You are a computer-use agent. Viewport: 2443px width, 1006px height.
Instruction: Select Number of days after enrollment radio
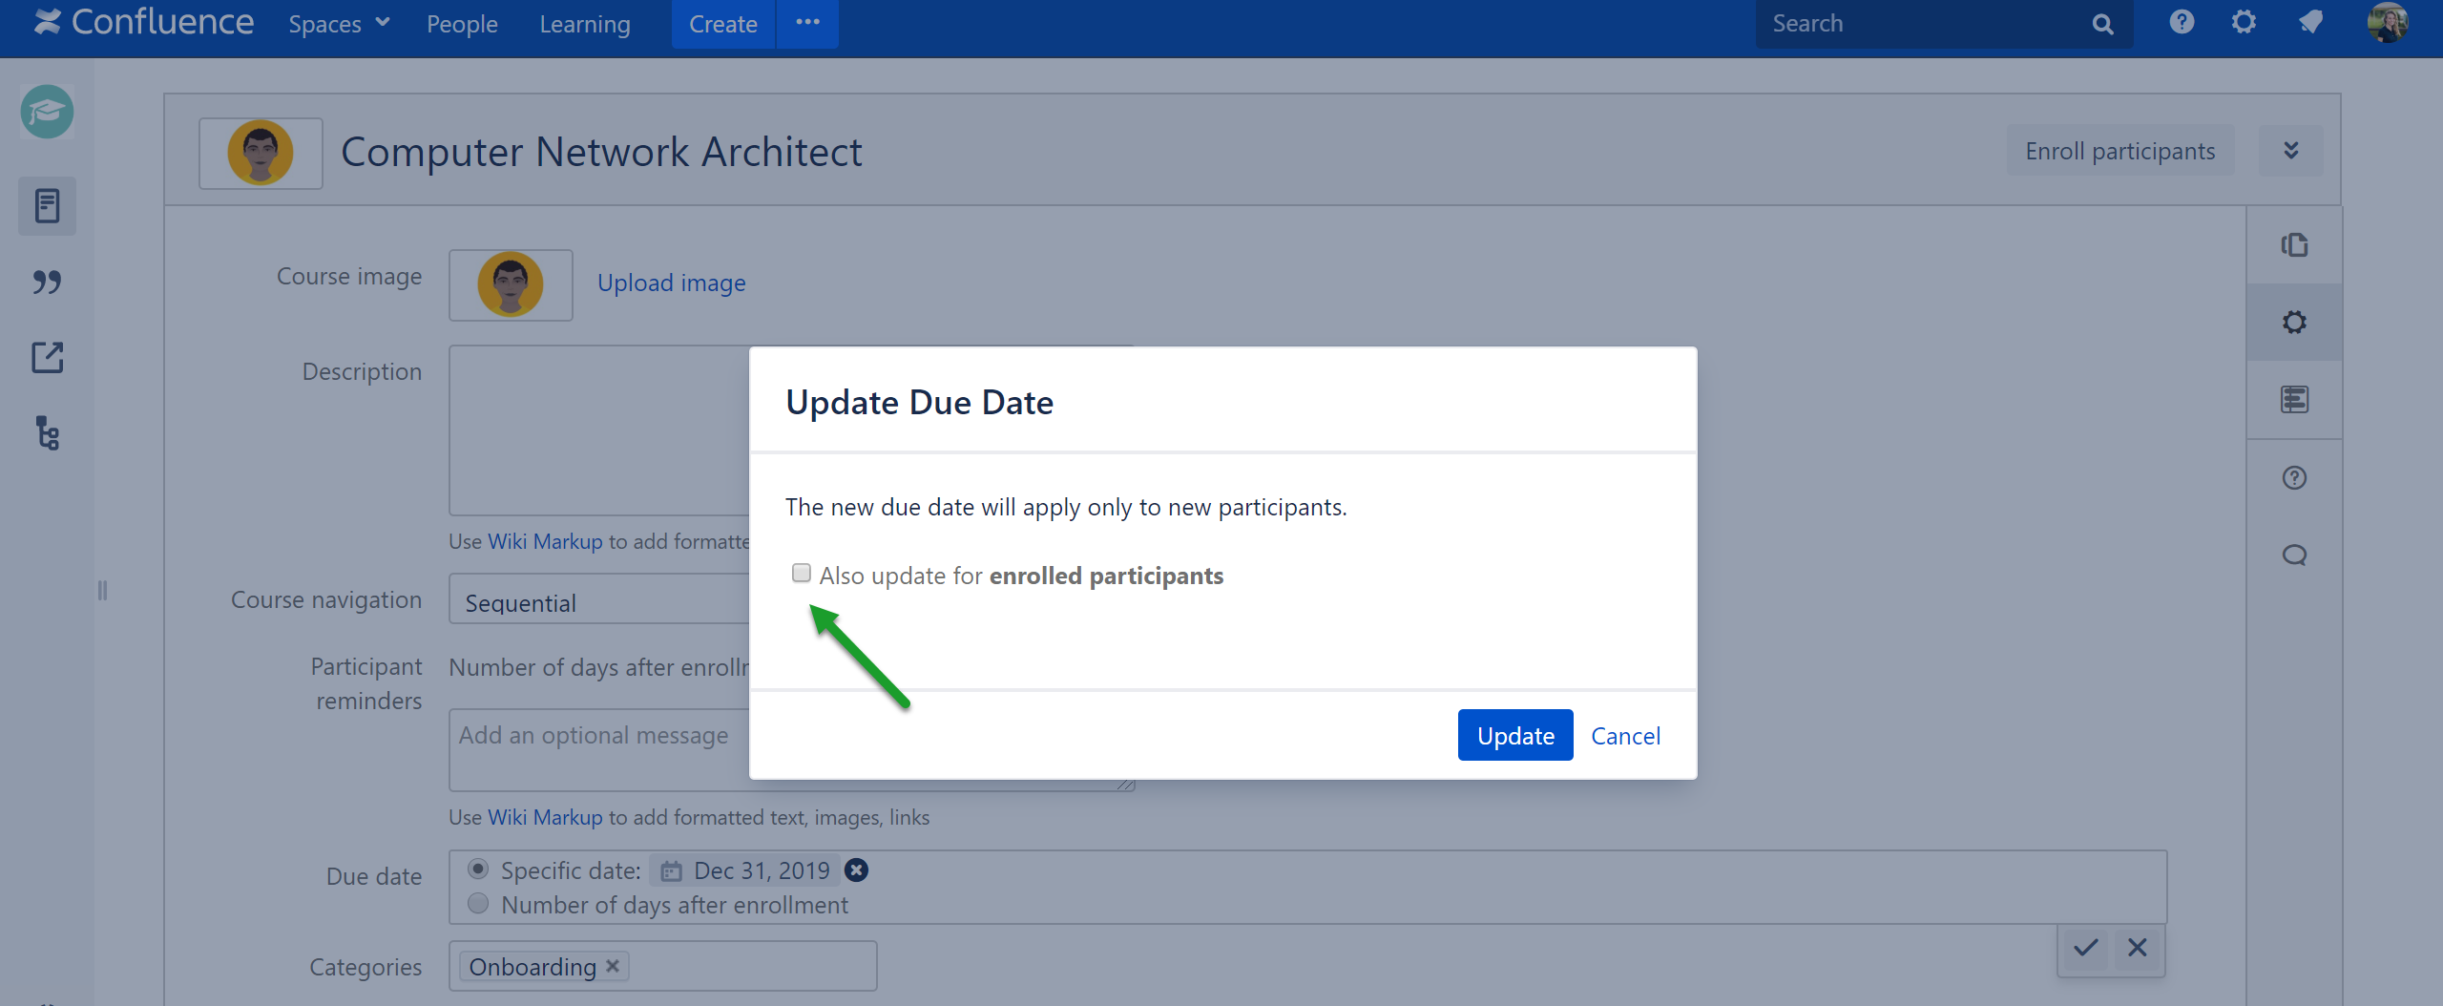(x=478, y=903)
